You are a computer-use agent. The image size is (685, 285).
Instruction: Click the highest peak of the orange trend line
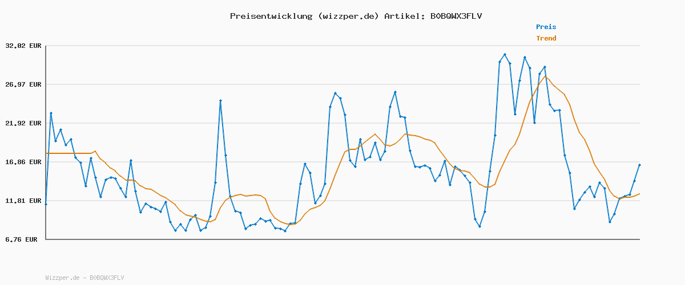545,76
